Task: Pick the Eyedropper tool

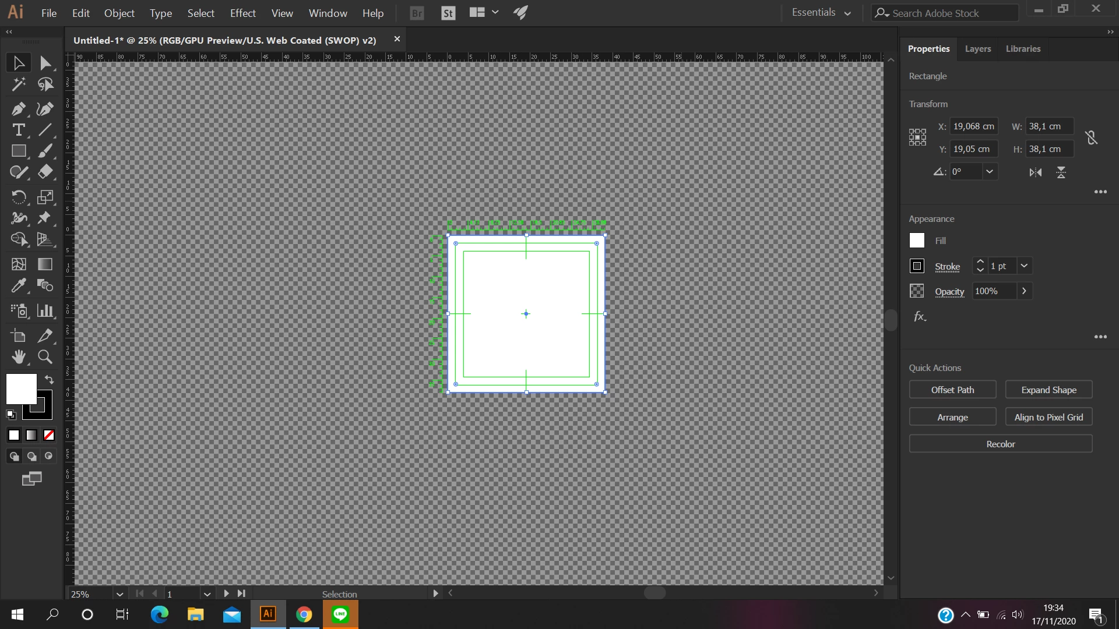Action: coord(18,285)
